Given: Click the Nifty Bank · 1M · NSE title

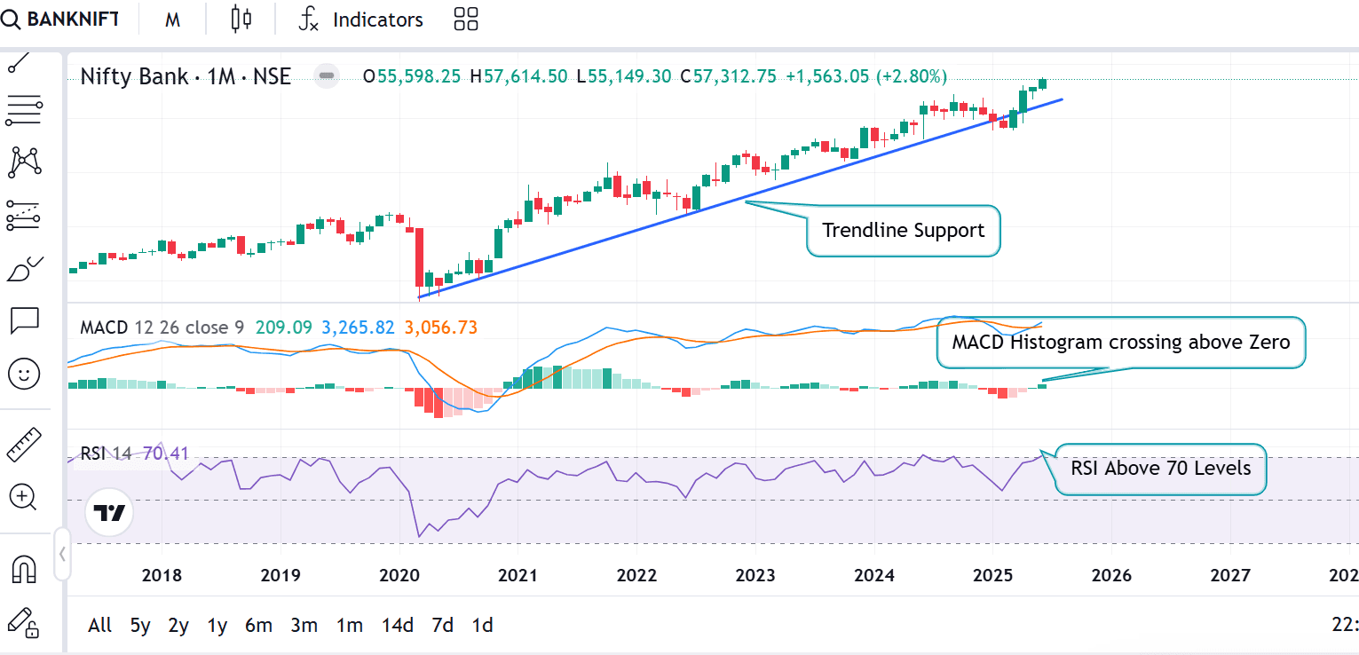Looking at the screenshot, I should click(x=186, y=76).
